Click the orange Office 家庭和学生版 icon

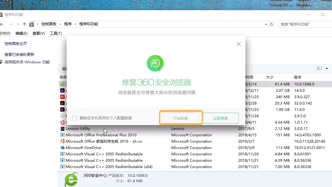click(x=63, y=141)
